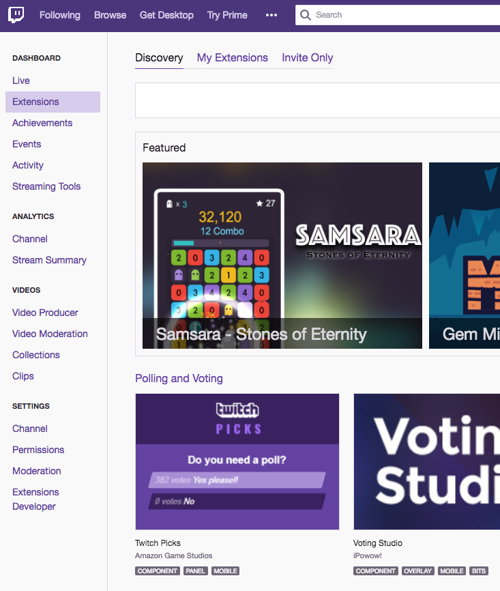Open Events in the sidebar
This screenshot has height=591, width=500.
(x=27, y=144)
